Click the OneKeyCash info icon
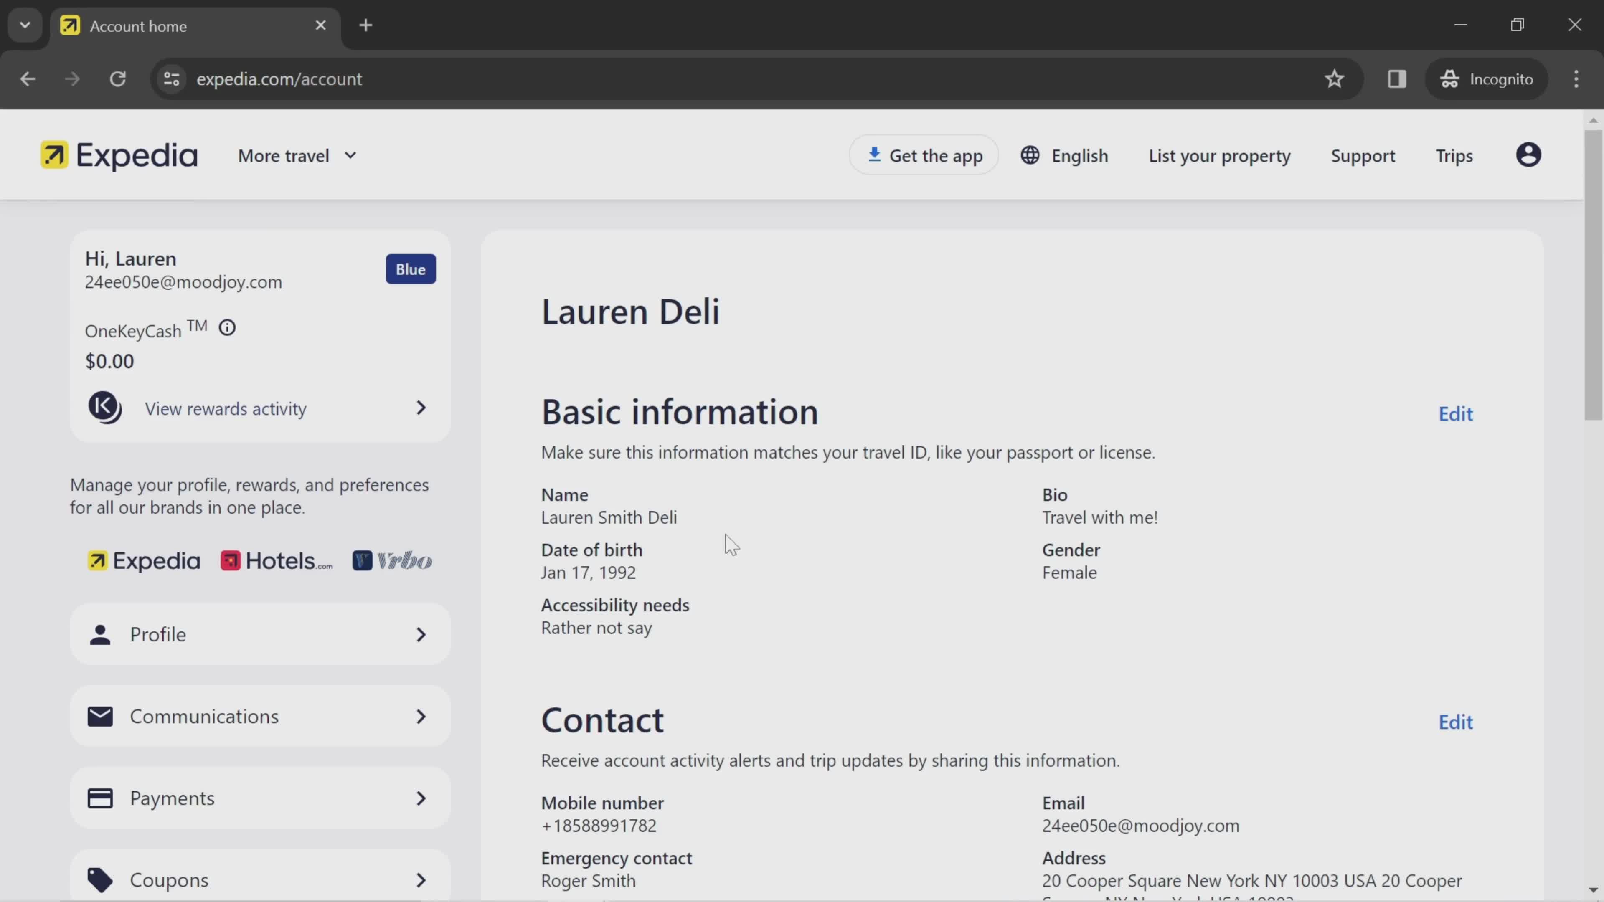The image size is (1604, 902). tap(227, 327)
